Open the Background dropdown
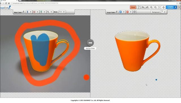 coord(159,12)
